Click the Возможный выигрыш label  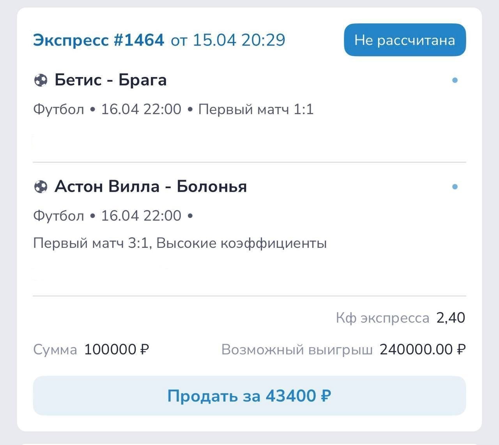pyautogui.click(x=297, y=350)
